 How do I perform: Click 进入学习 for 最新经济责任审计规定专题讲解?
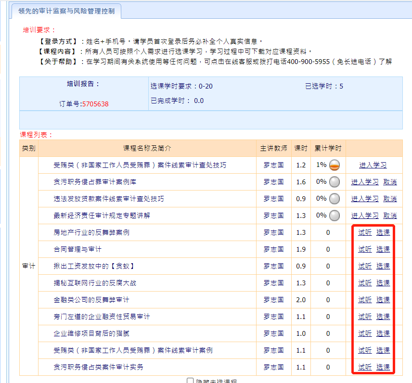click(365, 216)
